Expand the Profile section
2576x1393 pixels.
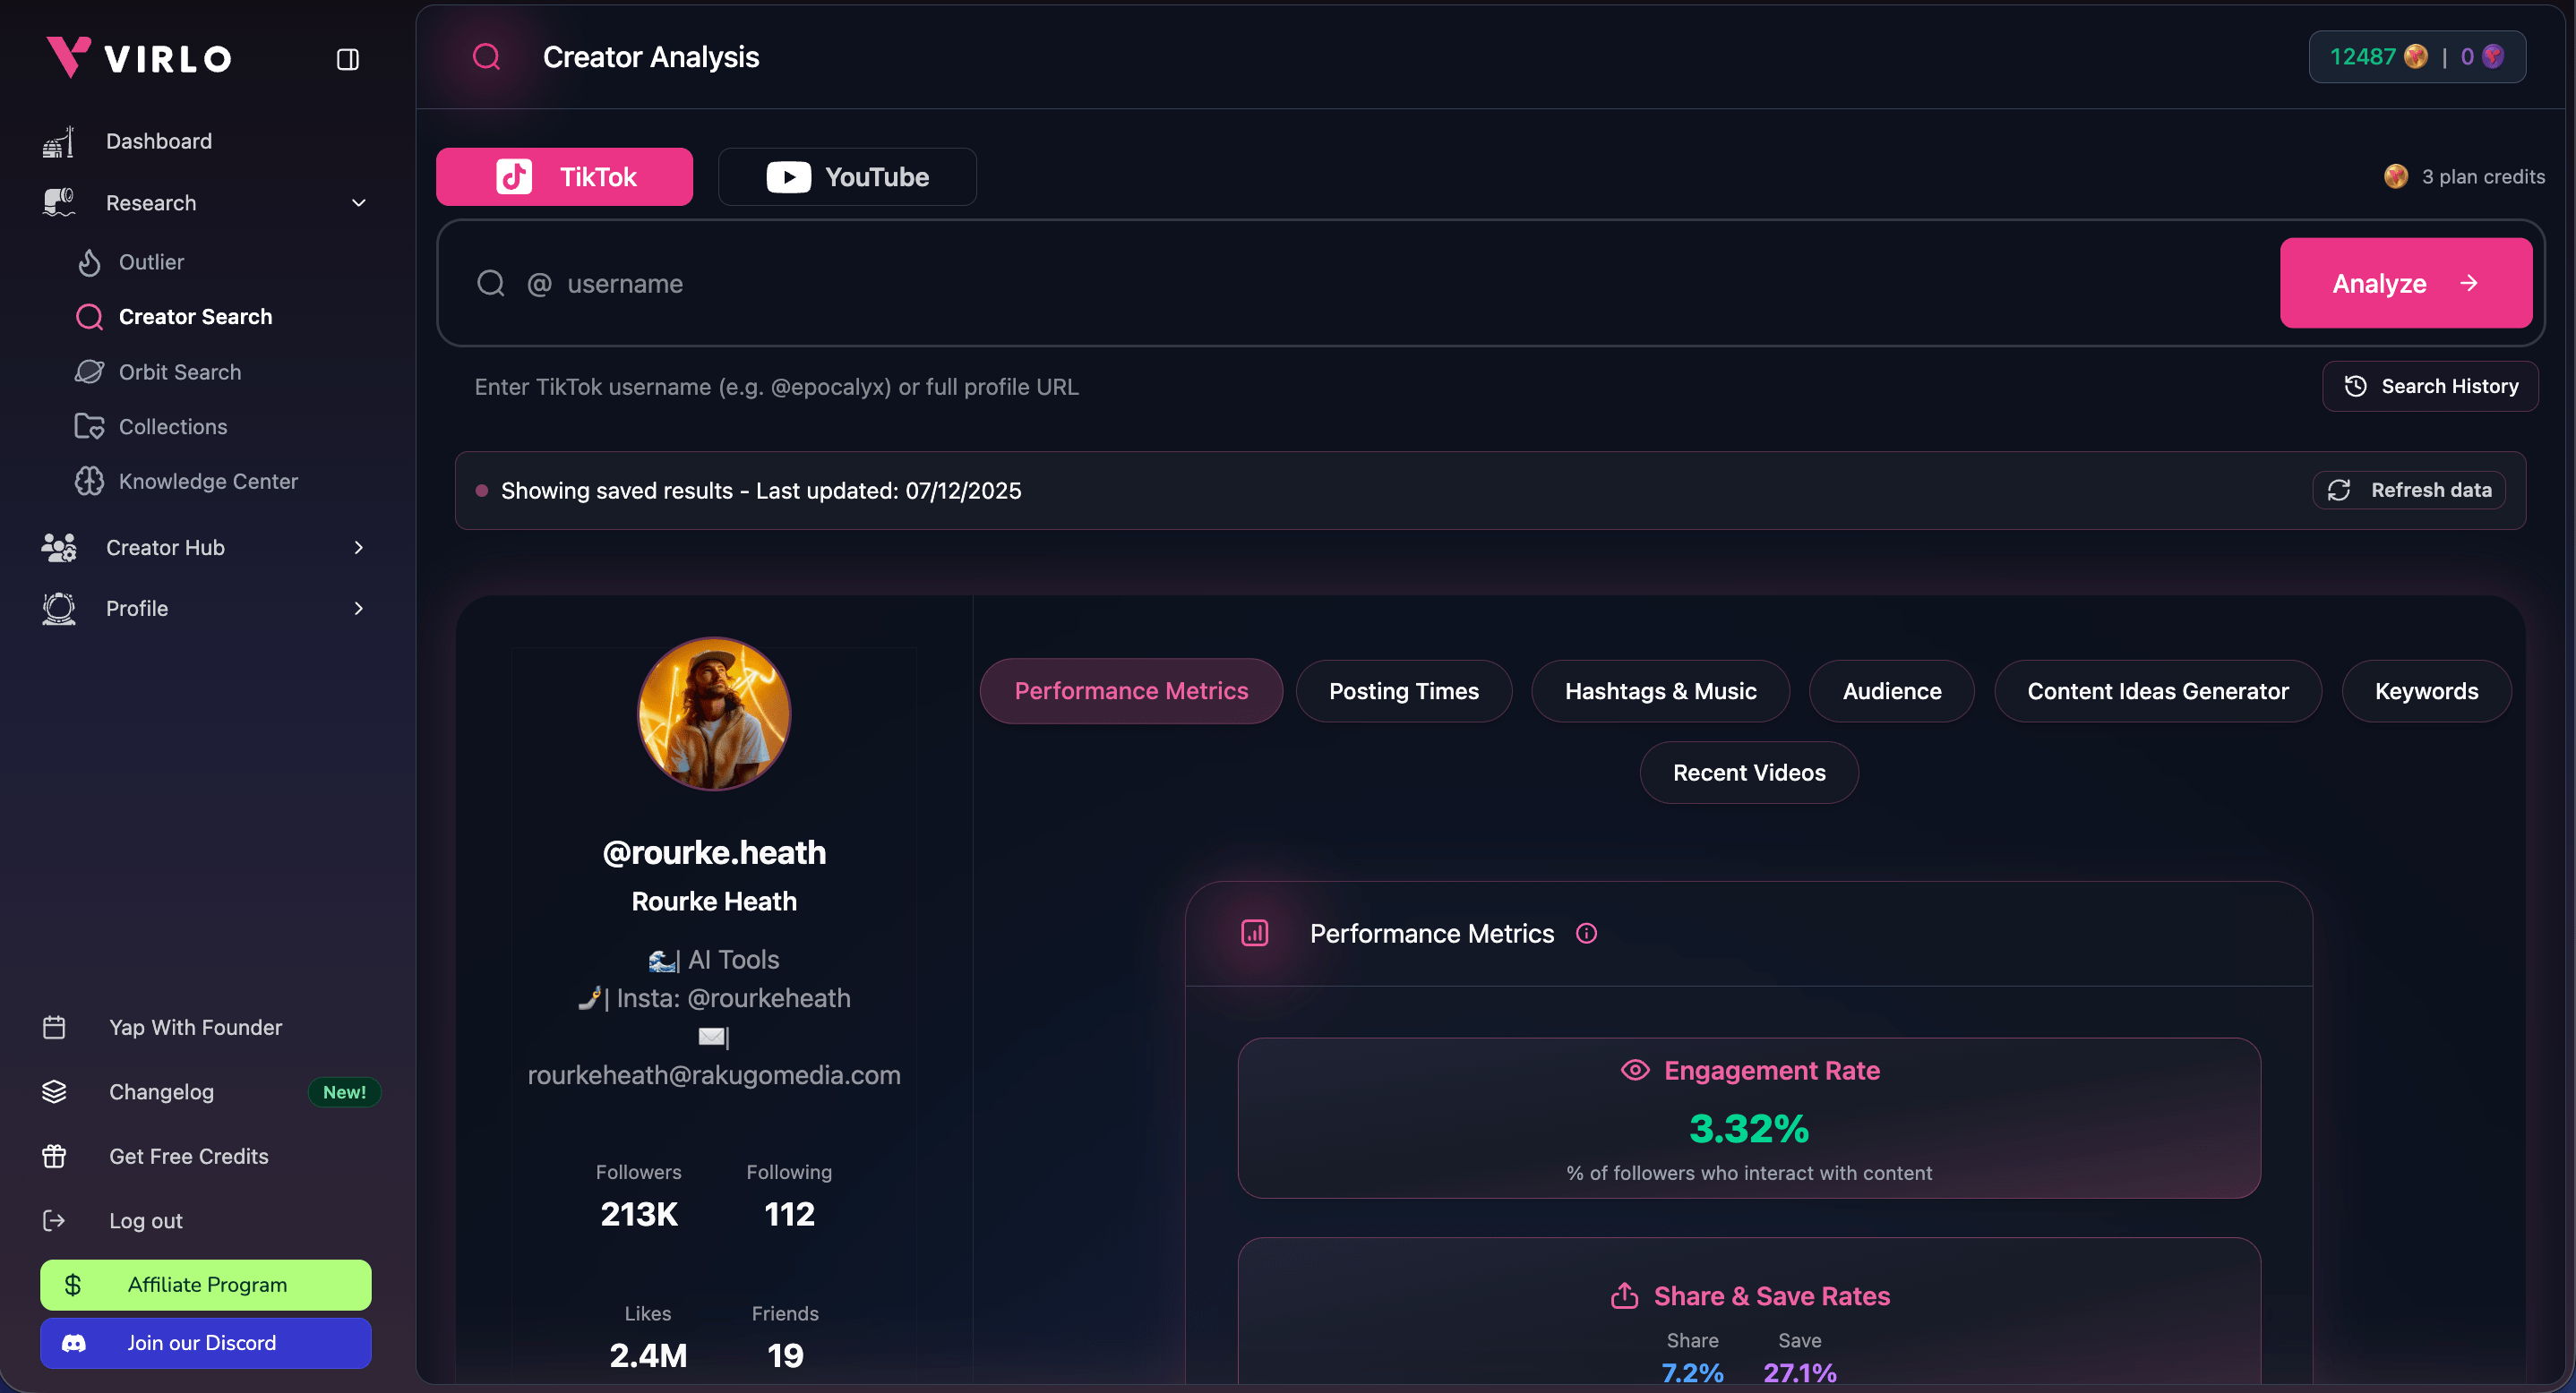[x=137, y=609]
